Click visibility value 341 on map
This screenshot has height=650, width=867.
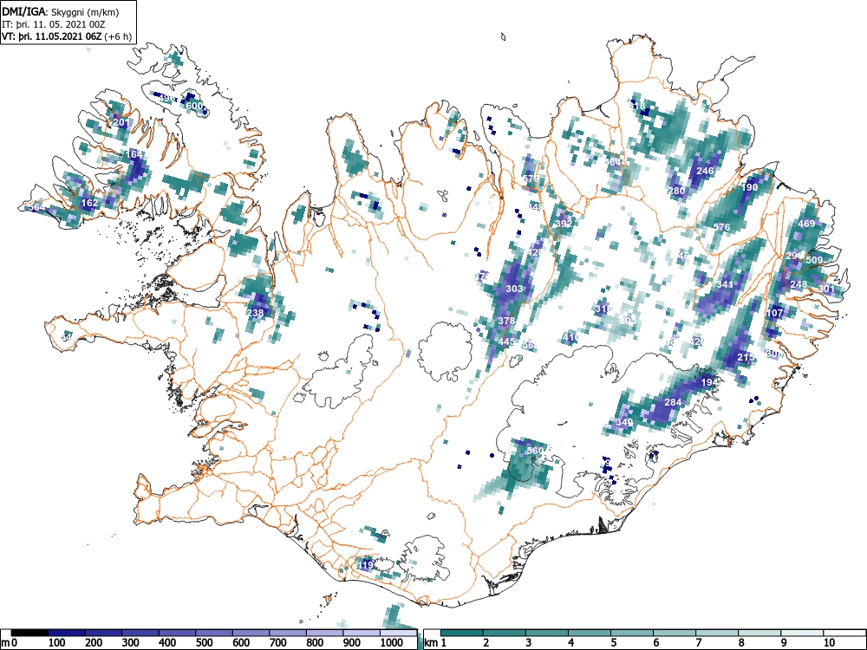(725, 284)
